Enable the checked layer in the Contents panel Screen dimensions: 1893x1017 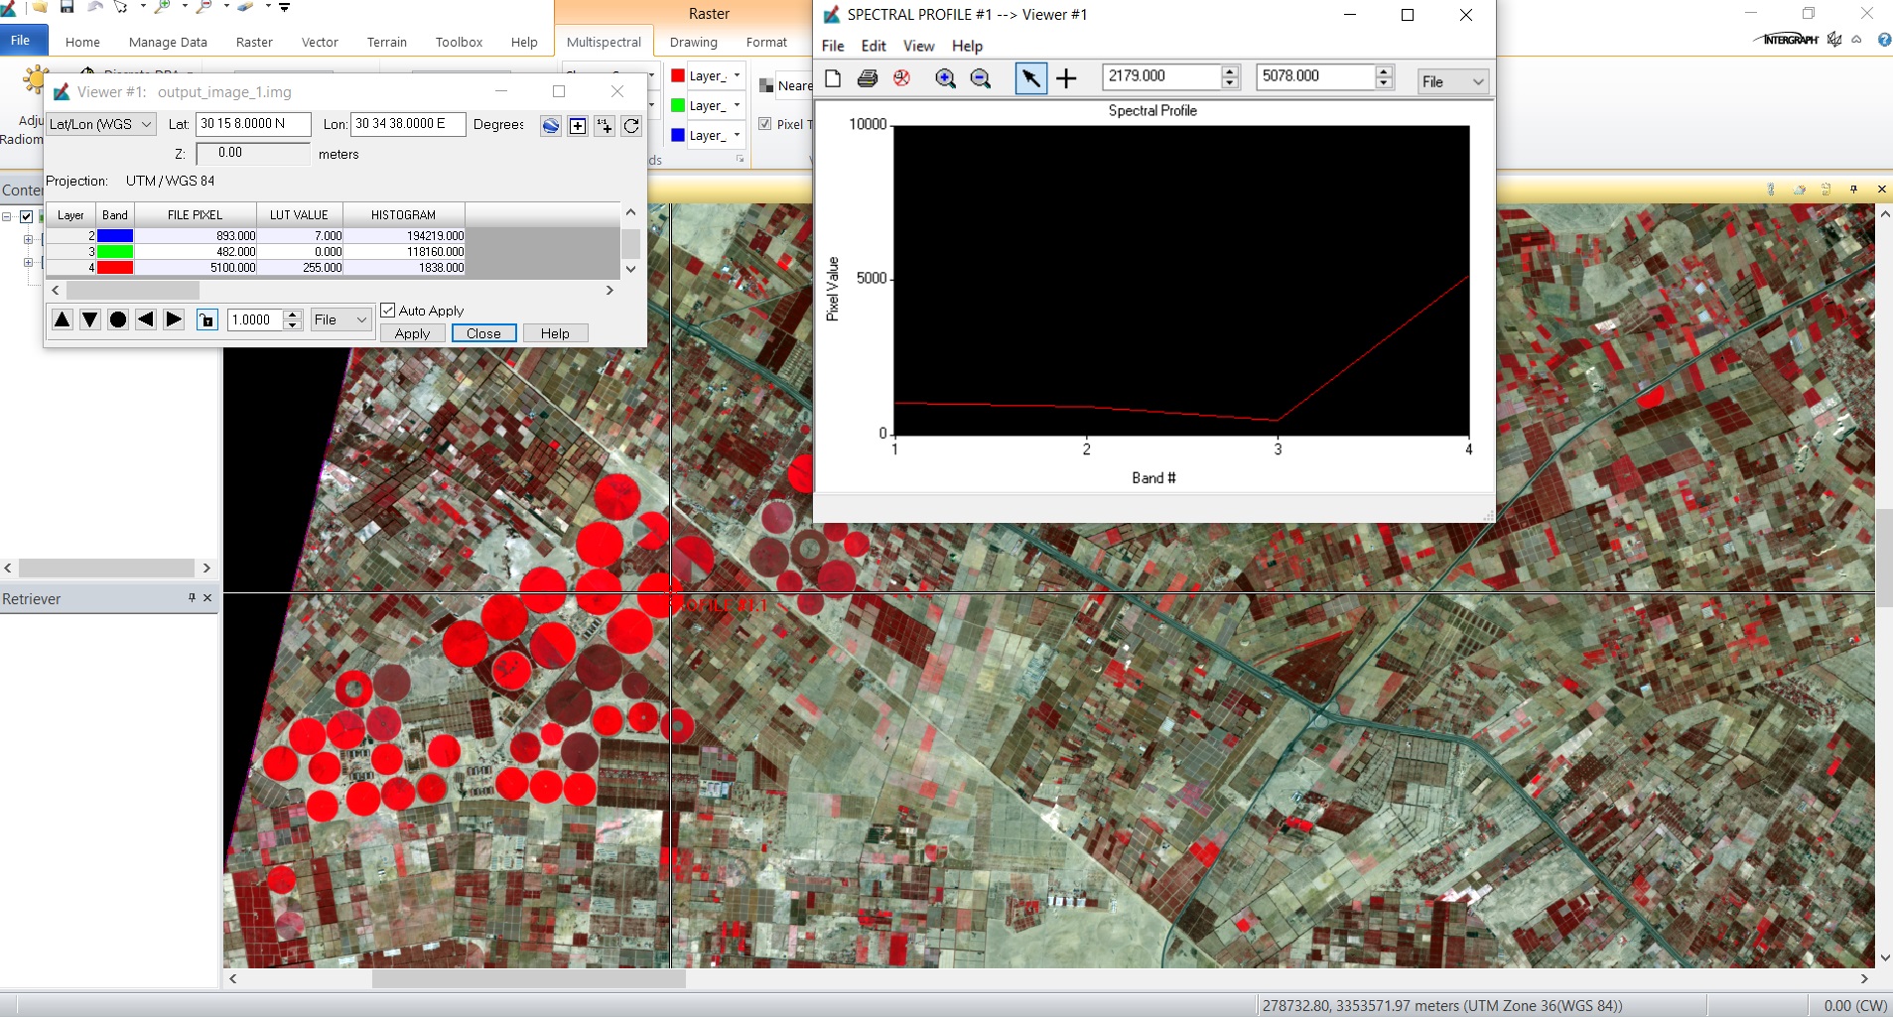(25, 215)
